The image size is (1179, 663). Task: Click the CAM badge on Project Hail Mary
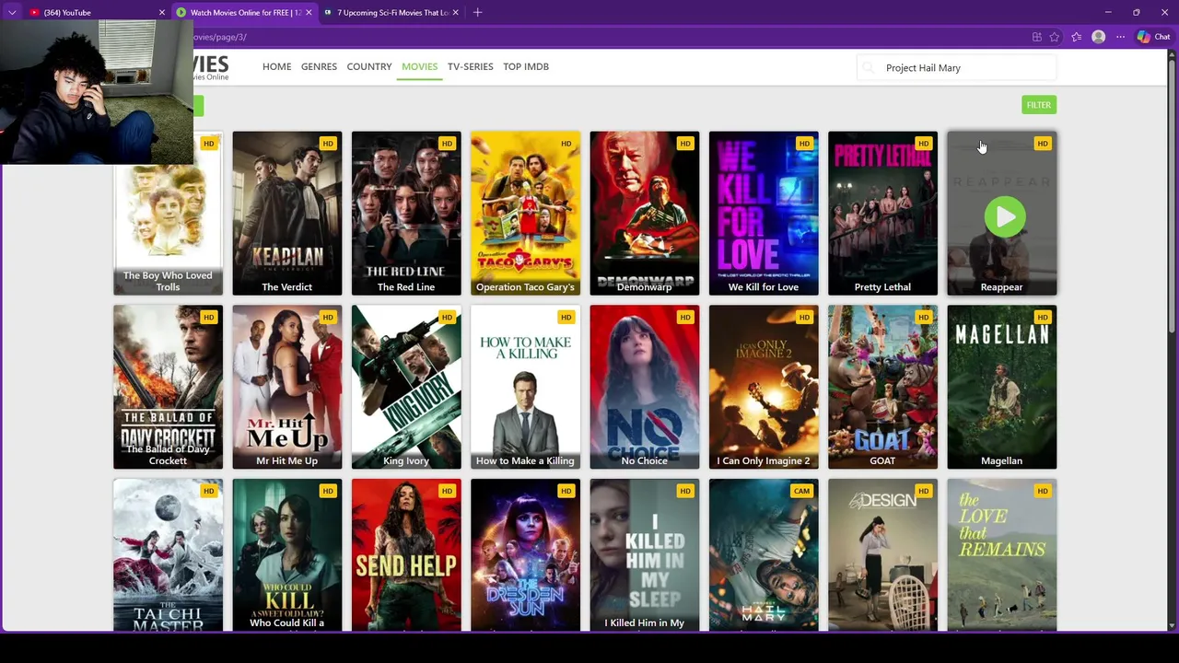[801, 491]
